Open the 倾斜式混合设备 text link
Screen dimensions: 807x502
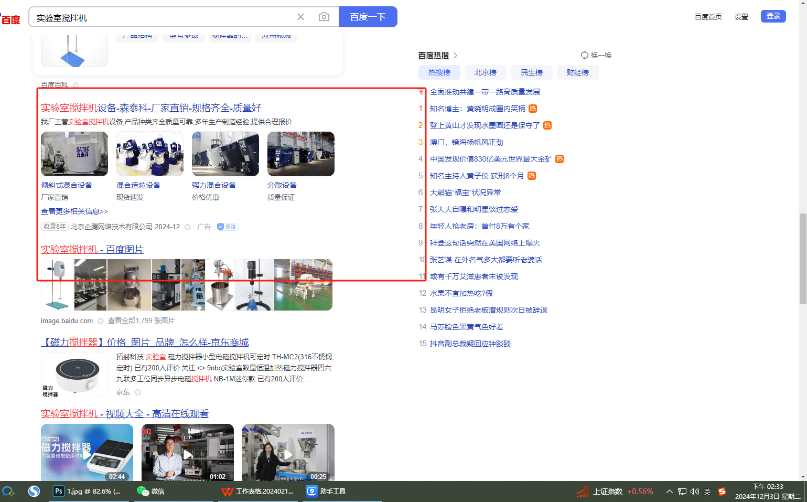(67, 185)
